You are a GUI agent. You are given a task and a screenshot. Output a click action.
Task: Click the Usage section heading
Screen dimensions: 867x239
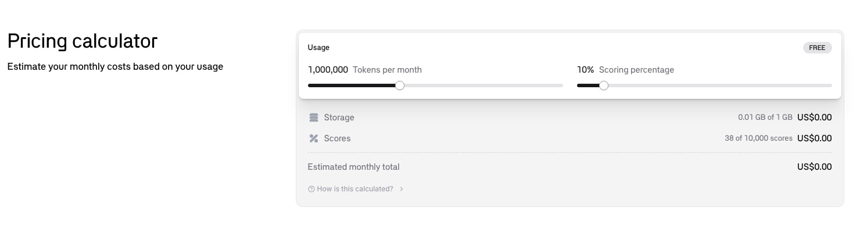click(x=318, y=48)
